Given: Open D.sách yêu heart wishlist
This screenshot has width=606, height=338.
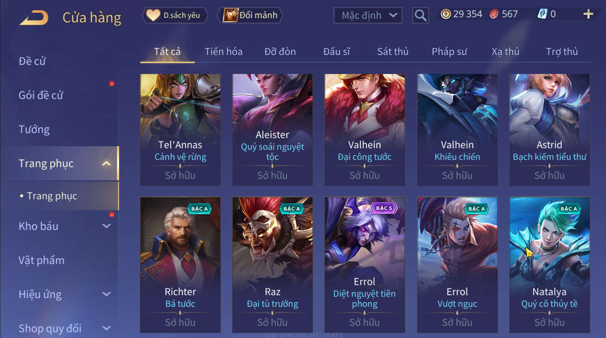Looking at the screenshot, I should pos(175,15).
